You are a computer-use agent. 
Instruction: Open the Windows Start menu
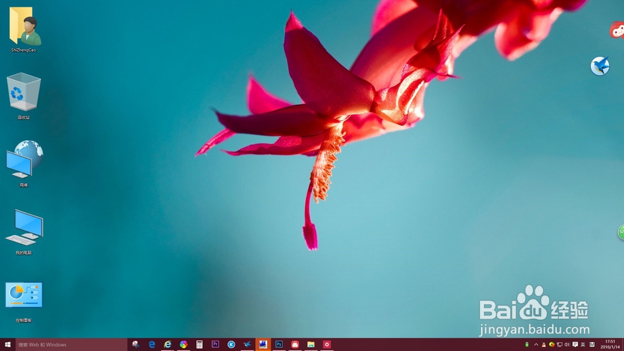(7, 345)
